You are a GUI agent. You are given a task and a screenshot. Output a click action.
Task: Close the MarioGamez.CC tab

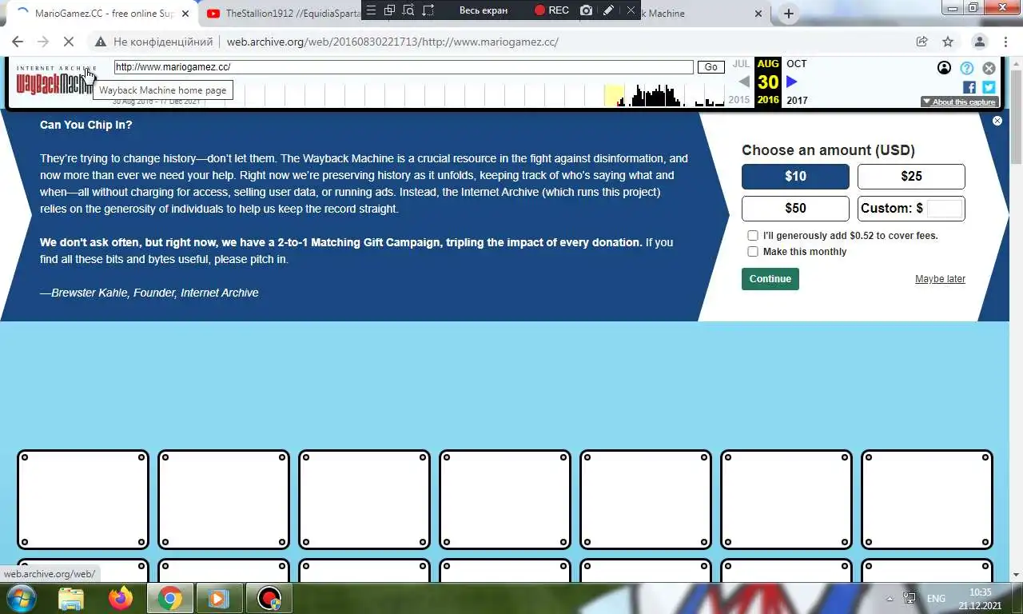(x=185, y=14)
